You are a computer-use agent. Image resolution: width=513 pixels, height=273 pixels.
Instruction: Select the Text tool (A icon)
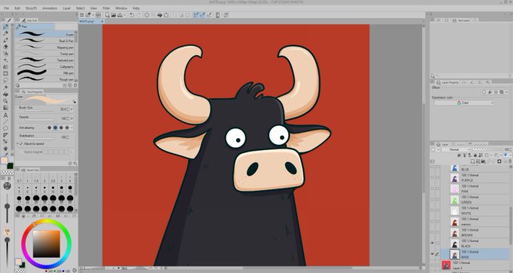point(5,115)
